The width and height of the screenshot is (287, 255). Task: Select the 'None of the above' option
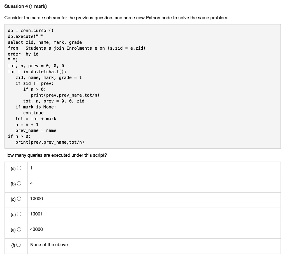pyautogui.click(x=49, y=245)
